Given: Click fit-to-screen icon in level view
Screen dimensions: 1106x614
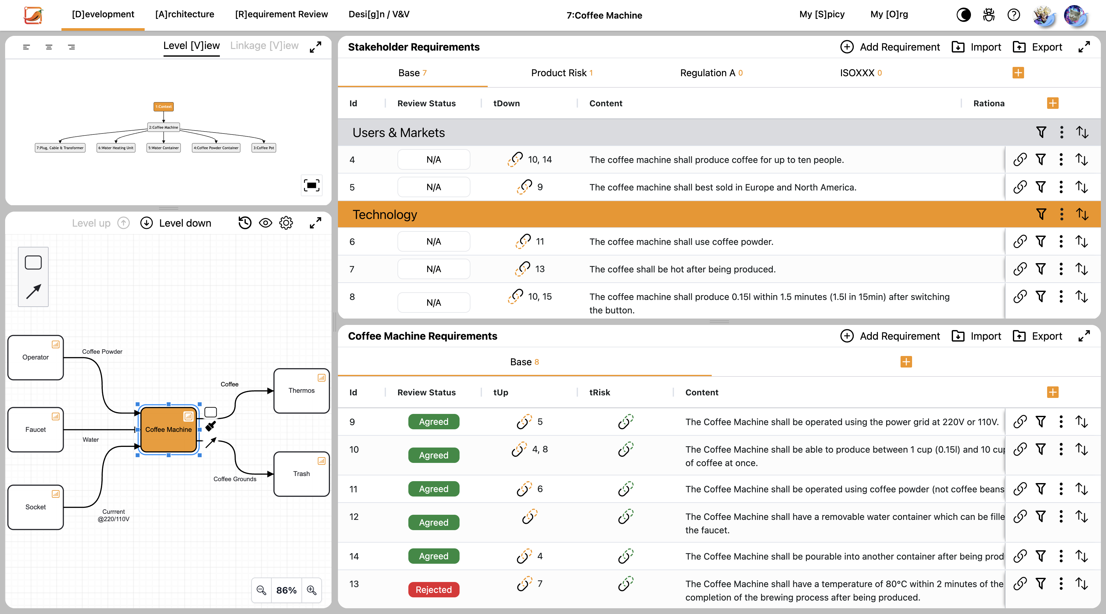Looking at the screenshot, I should tap(311, 185).
